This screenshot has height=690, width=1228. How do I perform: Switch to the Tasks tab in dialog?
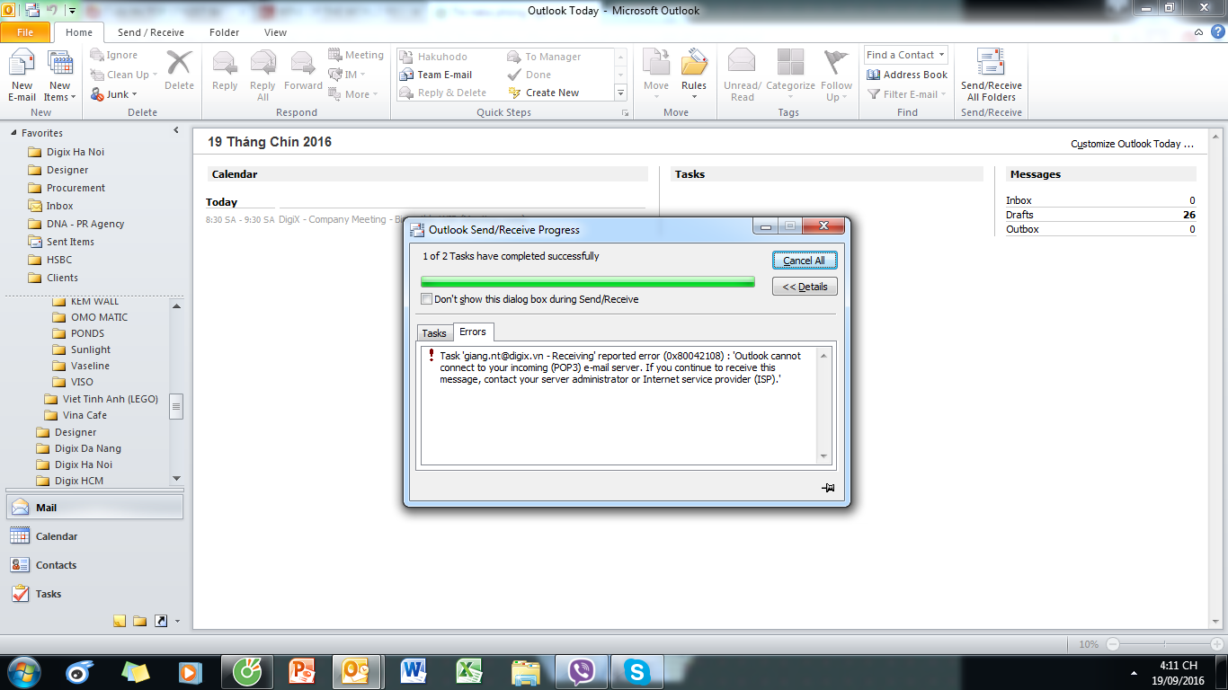coord(434,332)
